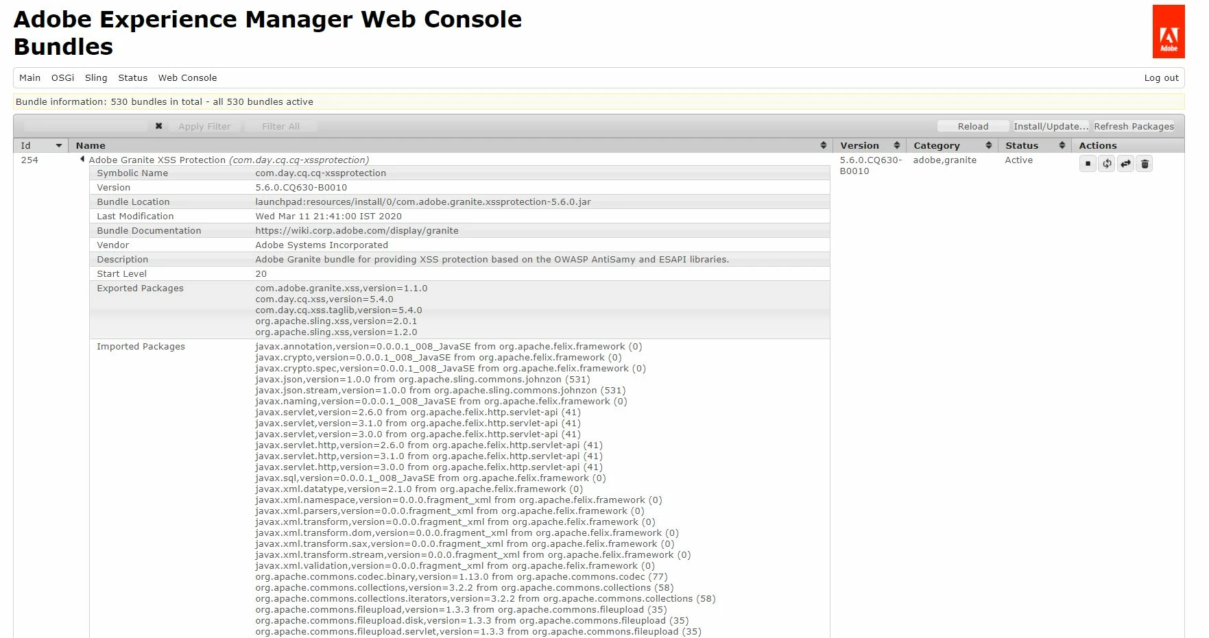Open the Web Console menu
1209x638 pixels.
pos(187,78)
